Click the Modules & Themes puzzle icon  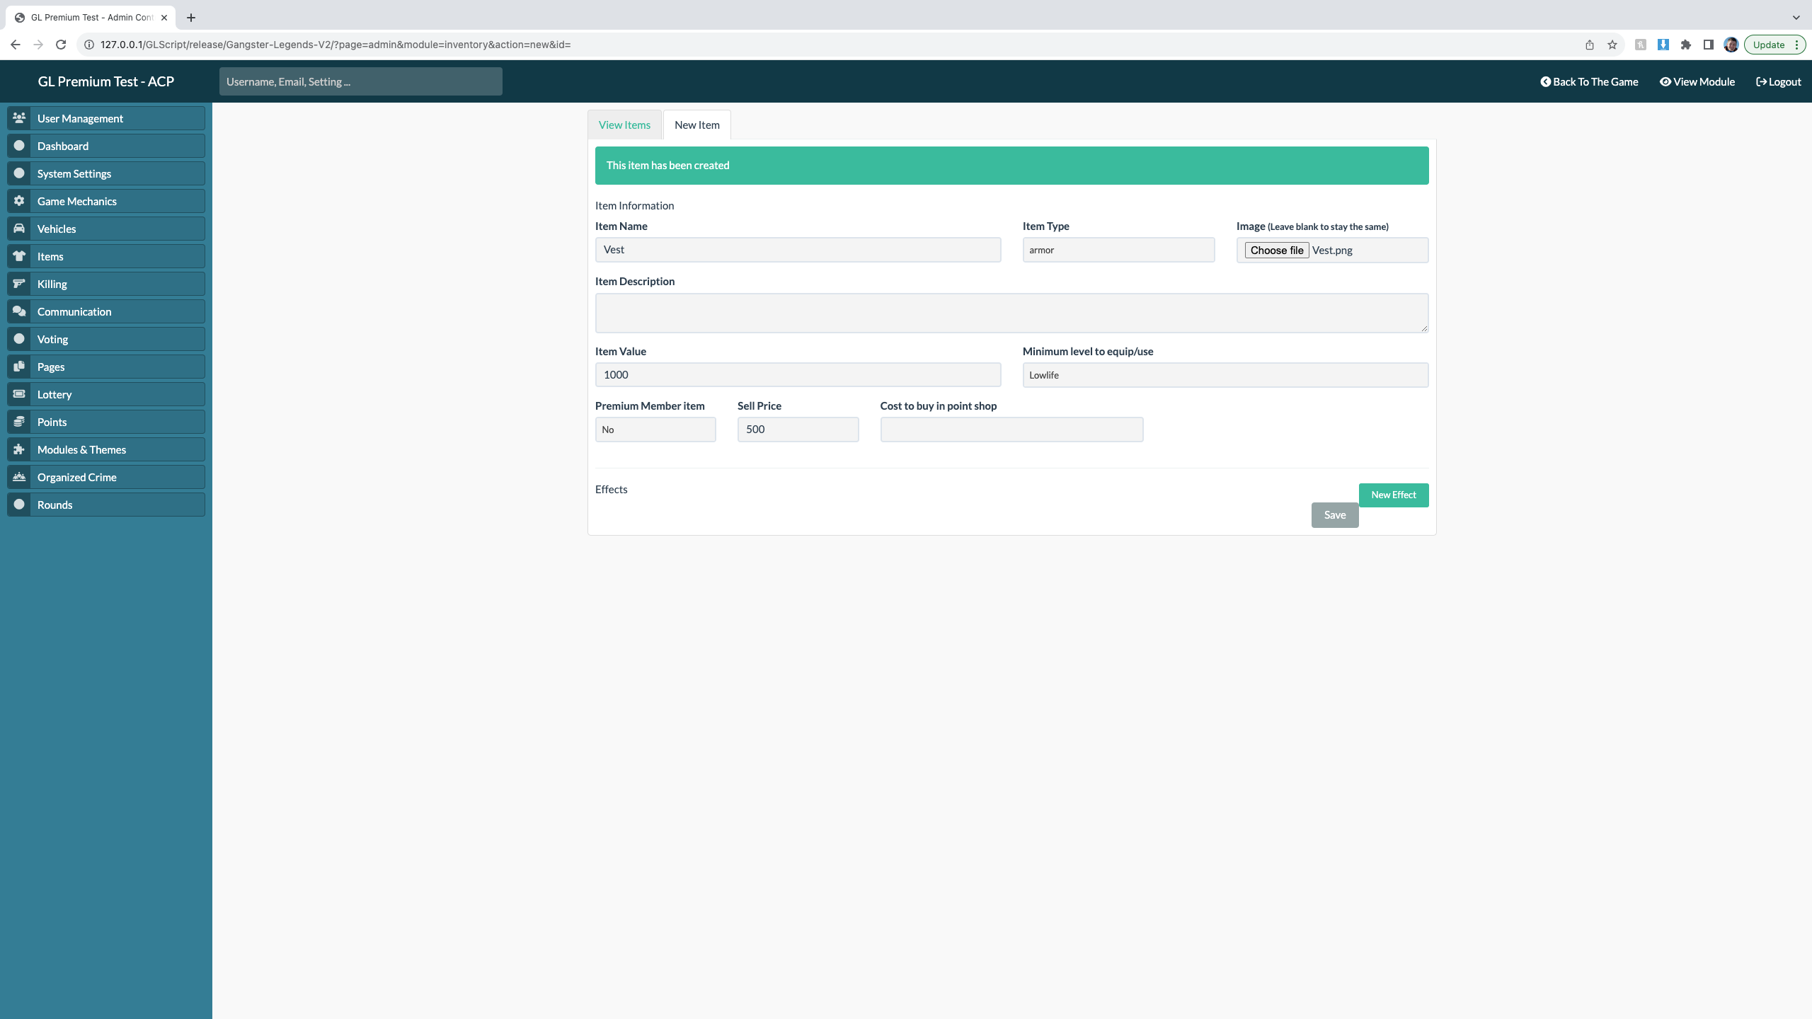[19, 449]
